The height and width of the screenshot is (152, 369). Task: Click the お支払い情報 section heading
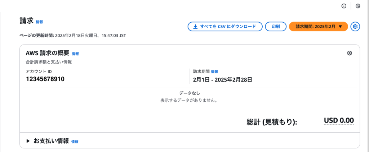click(51, 141)
